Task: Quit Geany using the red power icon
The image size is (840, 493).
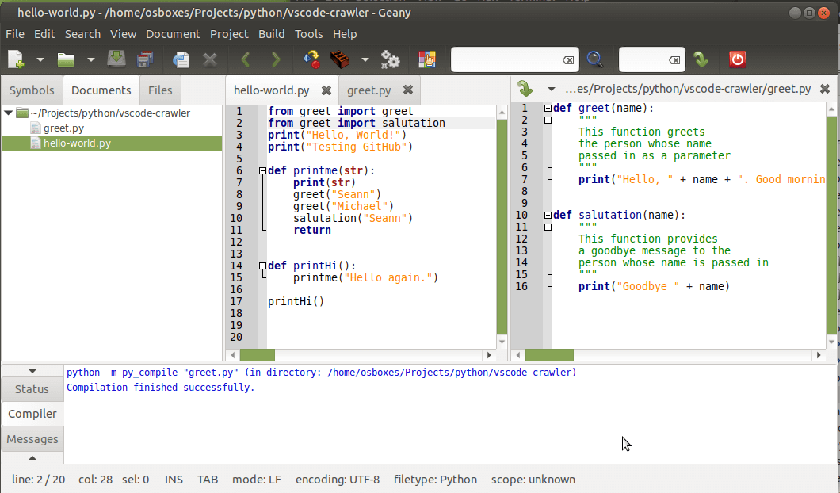Action: point(737,59)
